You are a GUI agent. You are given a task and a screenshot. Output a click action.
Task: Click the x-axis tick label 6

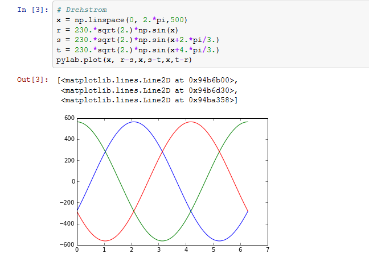[x=240, y=250]
